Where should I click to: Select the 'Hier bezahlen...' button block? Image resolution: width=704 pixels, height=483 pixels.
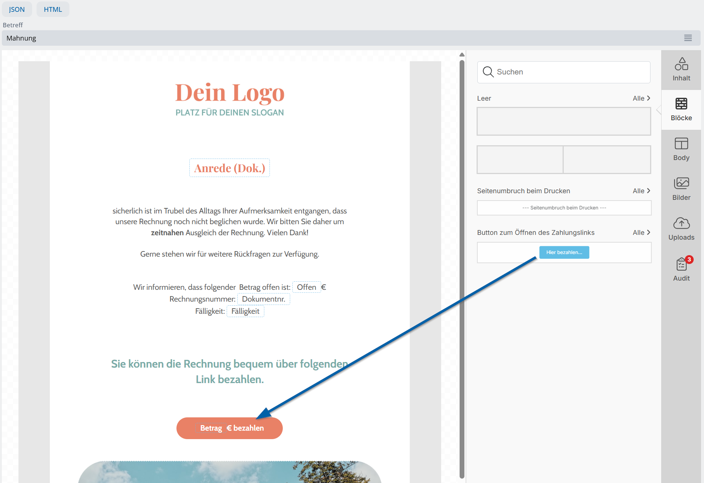[564, 253]
